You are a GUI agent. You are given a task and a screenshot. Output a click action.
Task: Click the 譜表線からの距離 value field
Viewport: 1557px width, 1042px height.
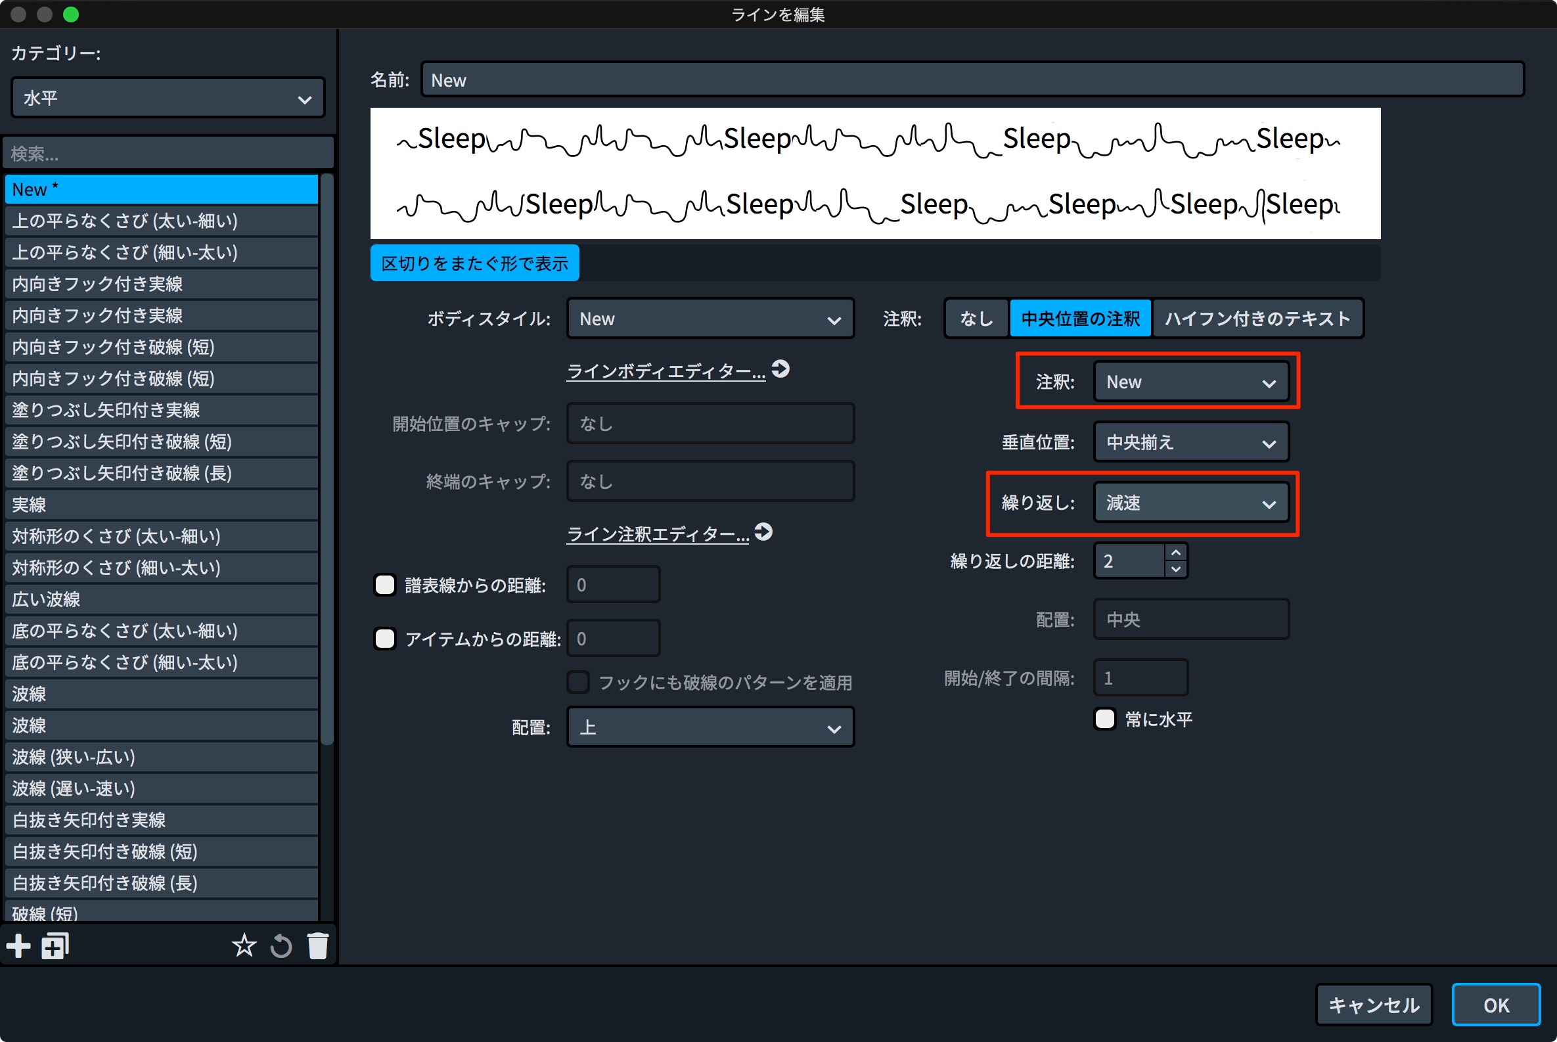pyautogui.click(x=614, y=585)
